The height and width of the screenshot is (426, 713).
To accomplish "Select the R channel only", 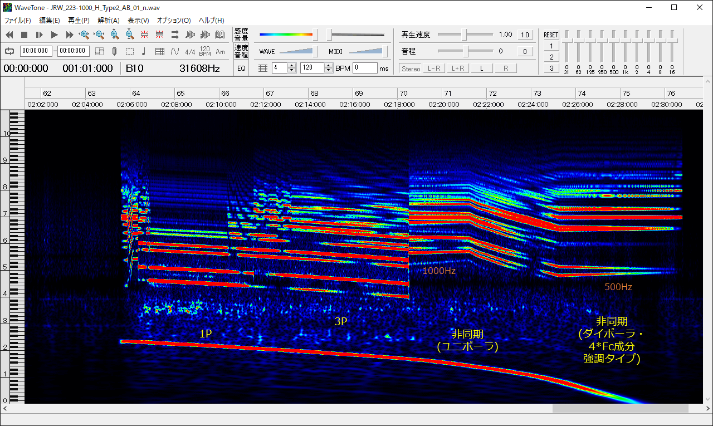I will pyautogui.click(x=506, y=68).
